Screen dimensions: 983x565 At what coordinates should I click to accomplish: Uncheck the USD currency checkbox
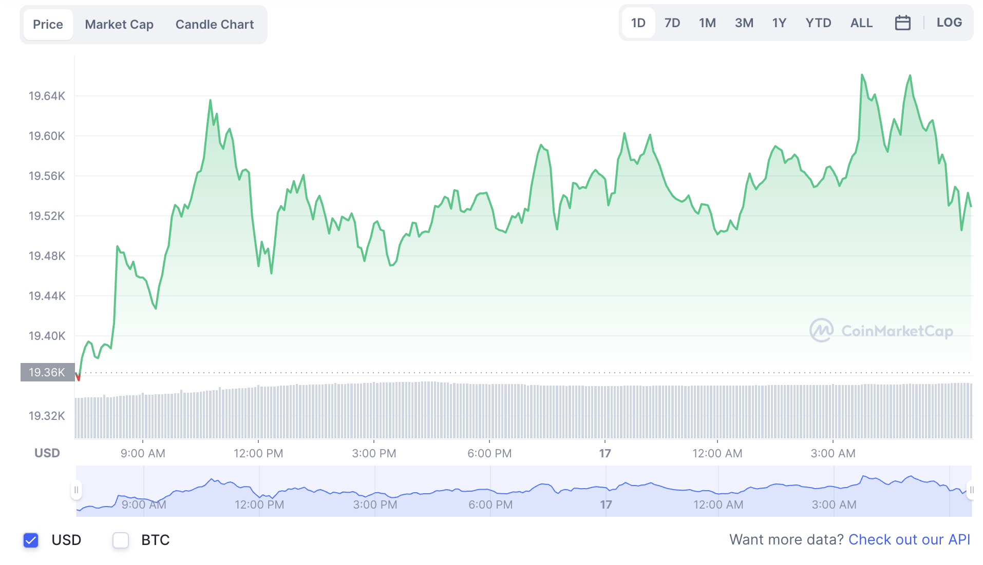click(x=31, y=540)
